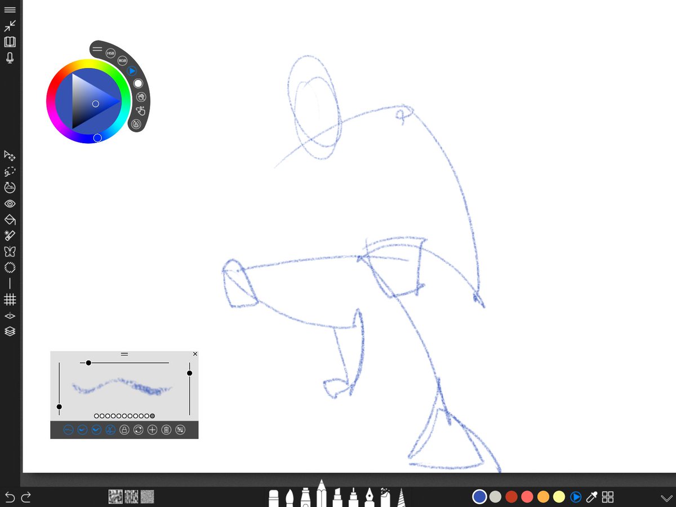Select the dashed circle shape tool

pos(10,268)
